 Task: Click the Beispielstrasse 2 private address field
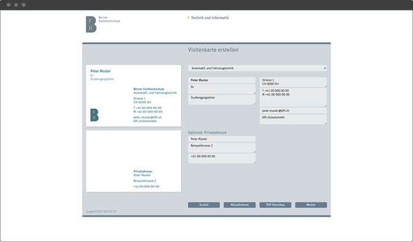coord(221,148)
